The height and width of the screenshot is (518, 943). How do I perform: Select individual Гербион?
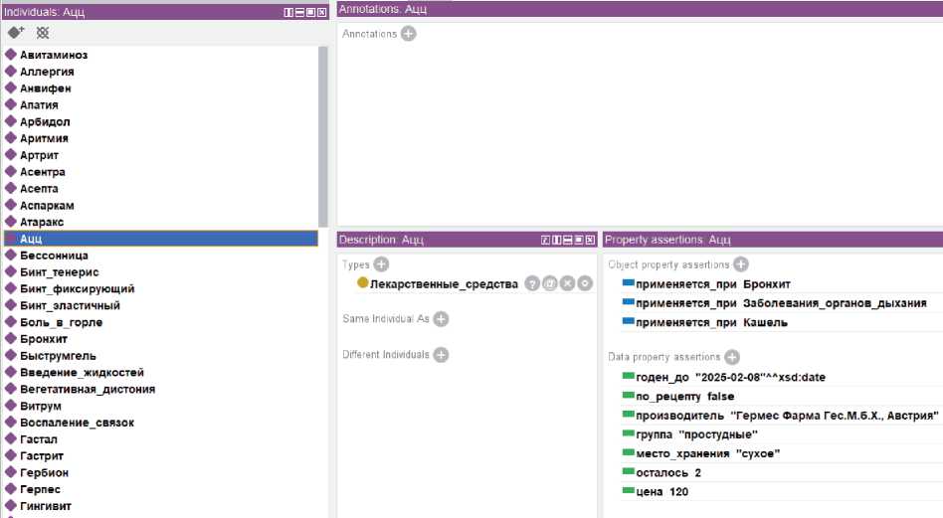coord(44,472)
